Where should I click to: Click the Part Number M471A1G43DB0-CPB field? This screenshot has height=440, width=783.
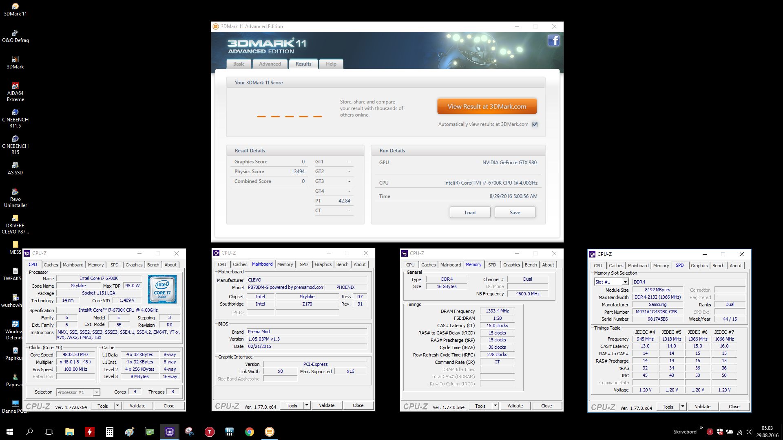[657, 312]
